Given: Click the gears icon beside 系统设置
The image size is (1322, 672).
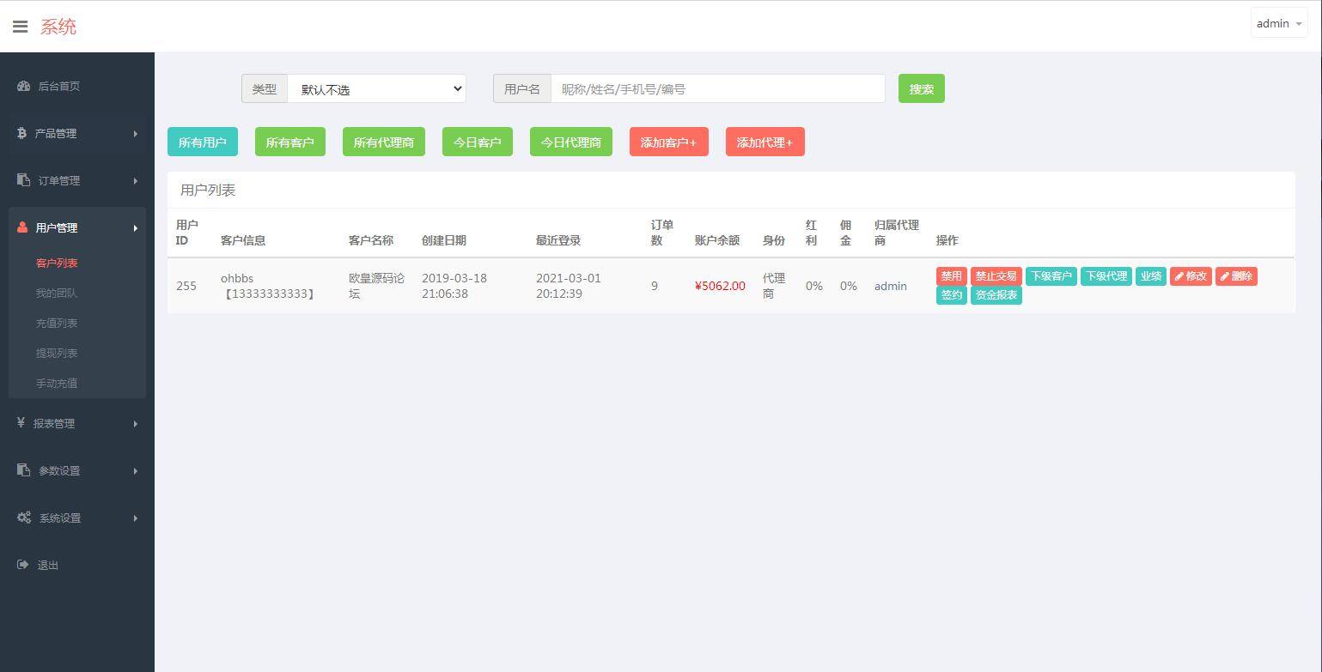Looking at the screenshot, I should 24,518.
